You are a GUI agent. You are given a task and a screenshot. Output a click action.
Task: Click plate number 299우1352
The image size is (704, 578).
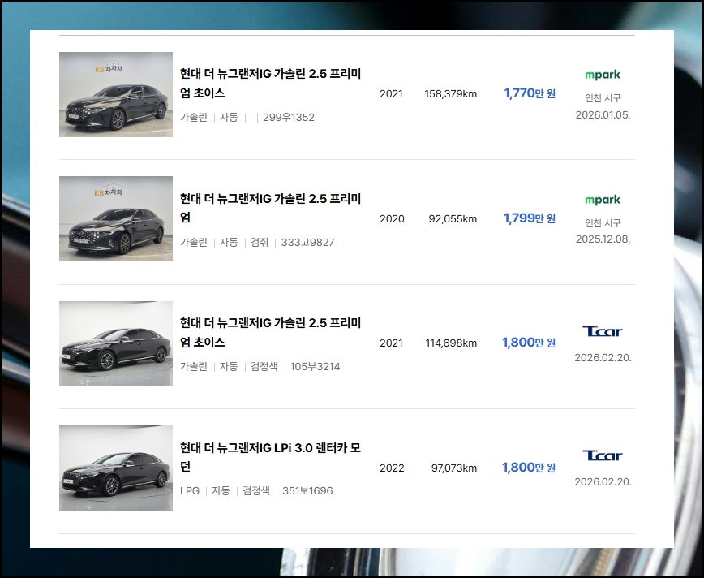tap(289, 118)
